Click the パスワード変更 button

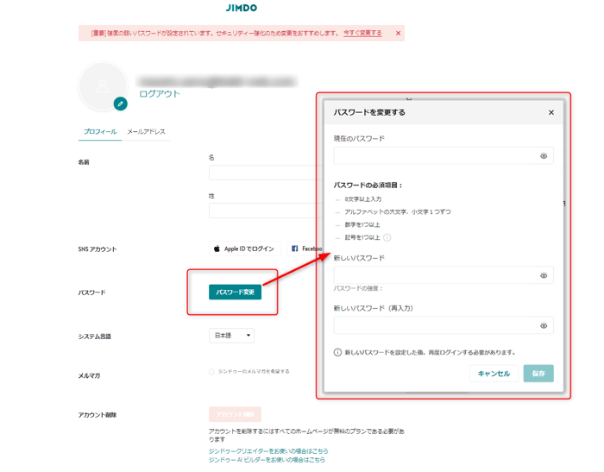tap(235, 292)
